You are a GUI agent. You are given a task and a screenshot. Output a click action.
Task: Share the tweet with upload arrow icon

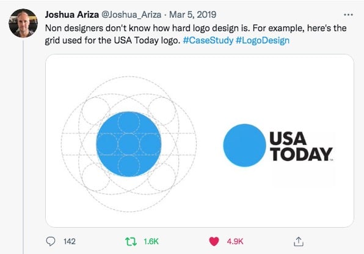click(299, 241)
